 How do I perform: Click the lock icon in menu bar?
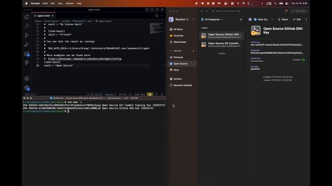coord(226,4)
